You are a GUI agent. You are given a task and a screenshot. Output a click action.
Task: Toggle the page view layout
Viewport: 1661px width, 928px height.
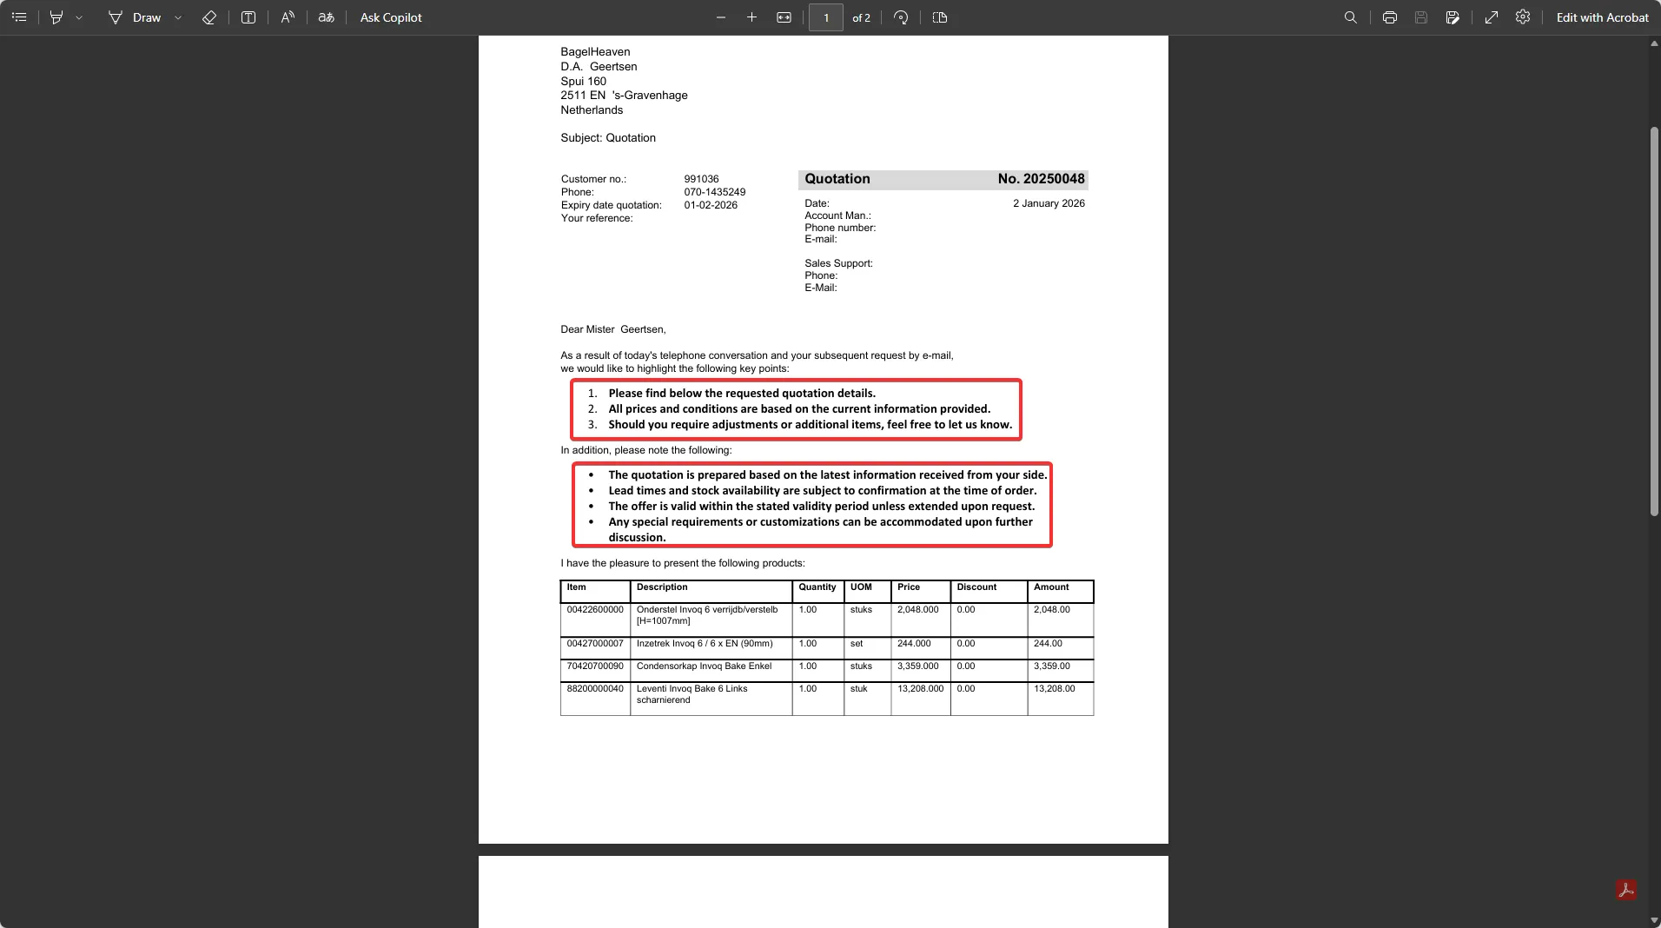tap(940, 17)
